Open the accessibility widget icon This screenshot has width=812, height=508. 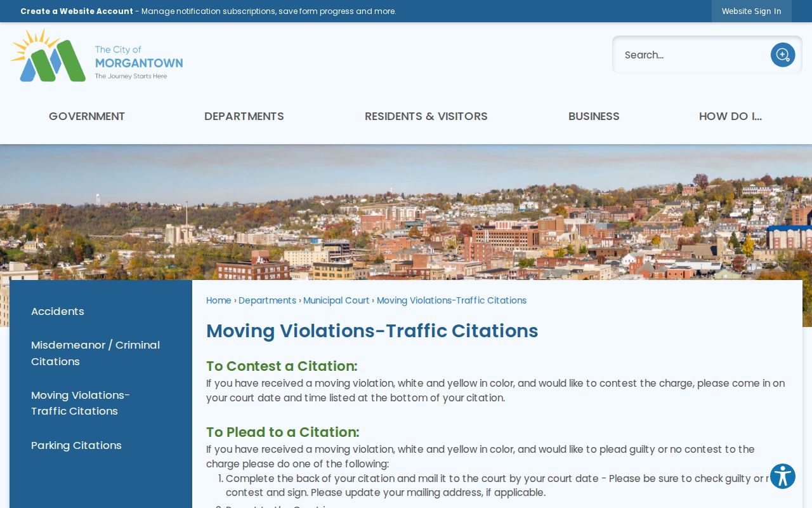point(783,476)
